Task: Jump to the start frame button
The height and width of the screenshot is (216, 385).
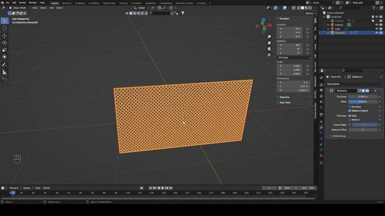Action: coord(150,188)
